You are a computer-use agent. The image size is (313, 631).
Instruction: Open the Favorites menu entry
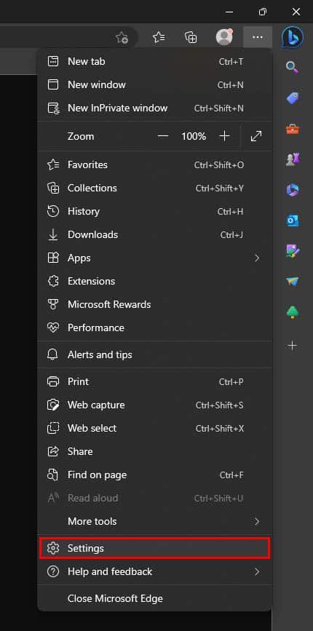pyautogui.click(x=155, y=165)
